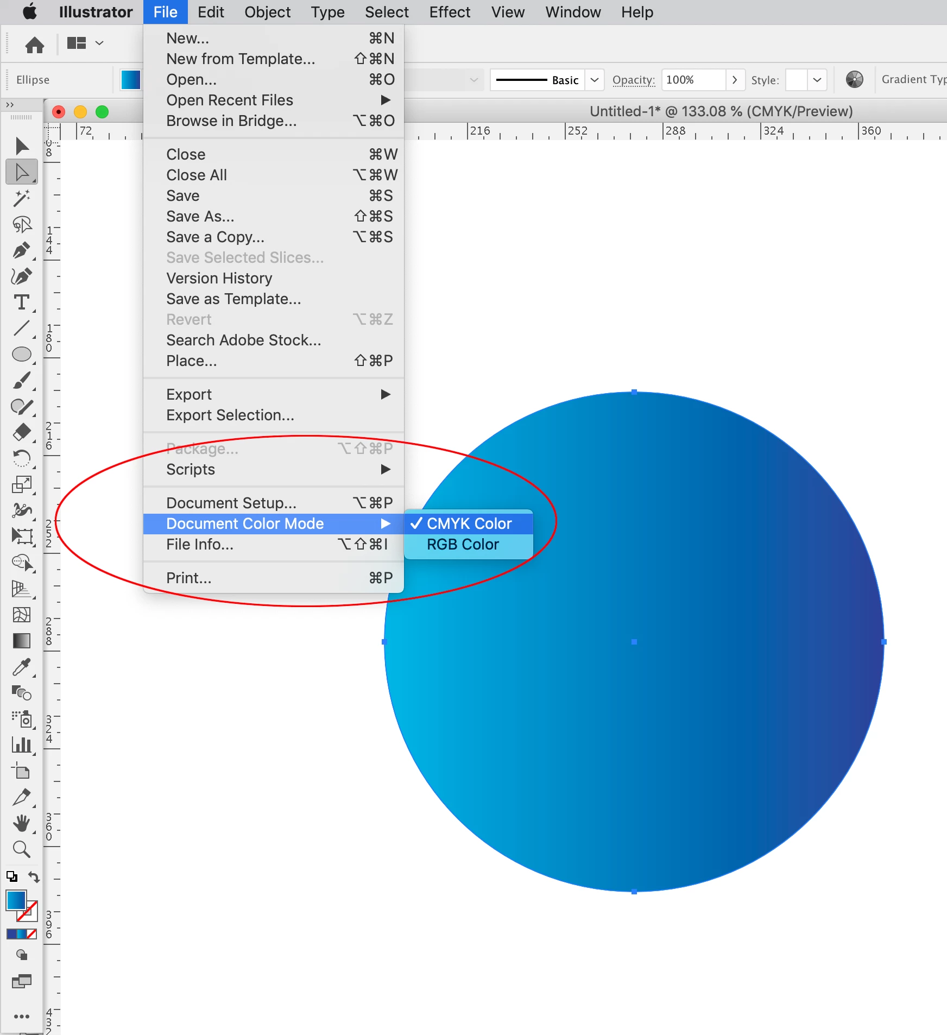The image size is (947, 1035).
Task: Click Save As… in File menu
Action: 274,216
